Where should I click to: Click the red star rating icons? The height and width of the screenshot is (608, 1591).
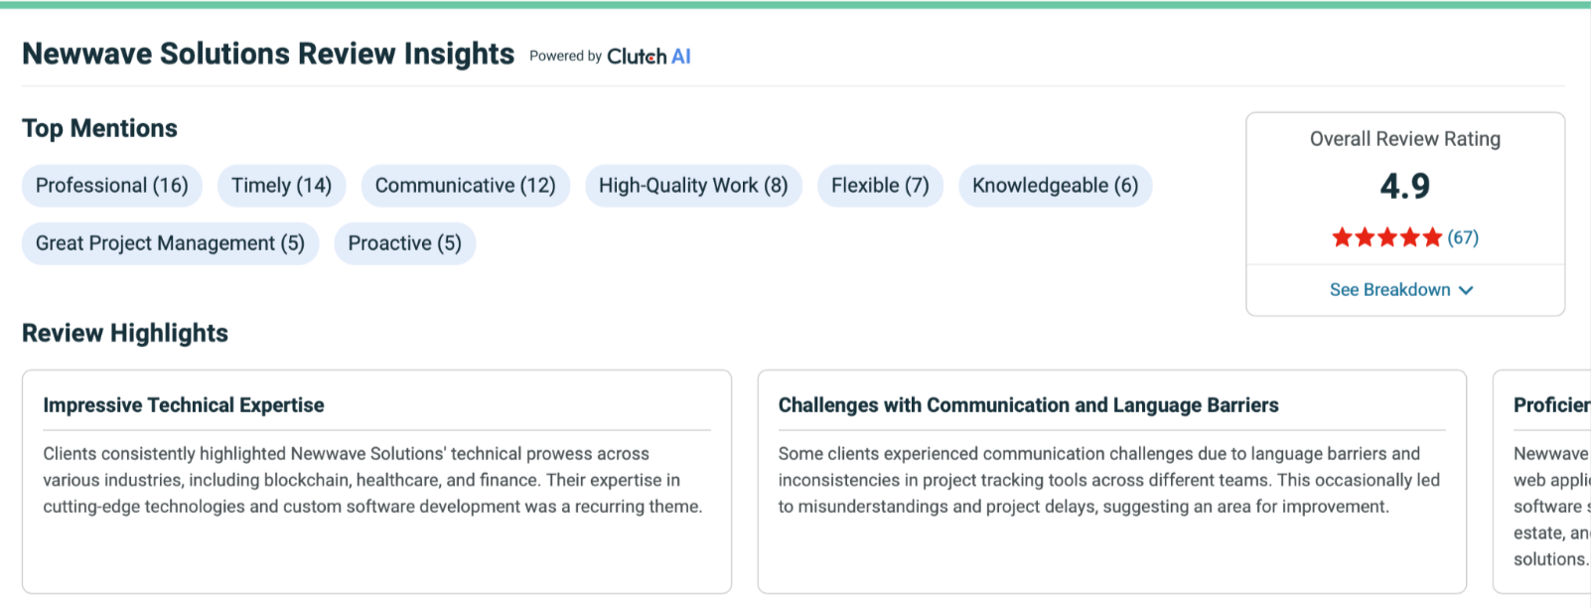(x=1386, y=237)
